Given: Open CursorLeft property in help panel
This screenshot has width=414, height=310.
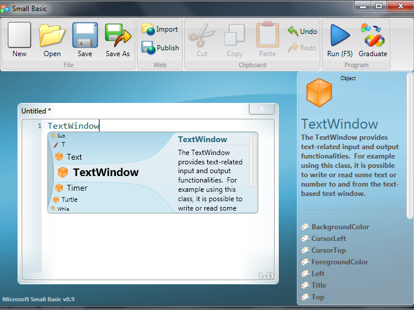Looking at the screenshot, I should tap(324, 239).
